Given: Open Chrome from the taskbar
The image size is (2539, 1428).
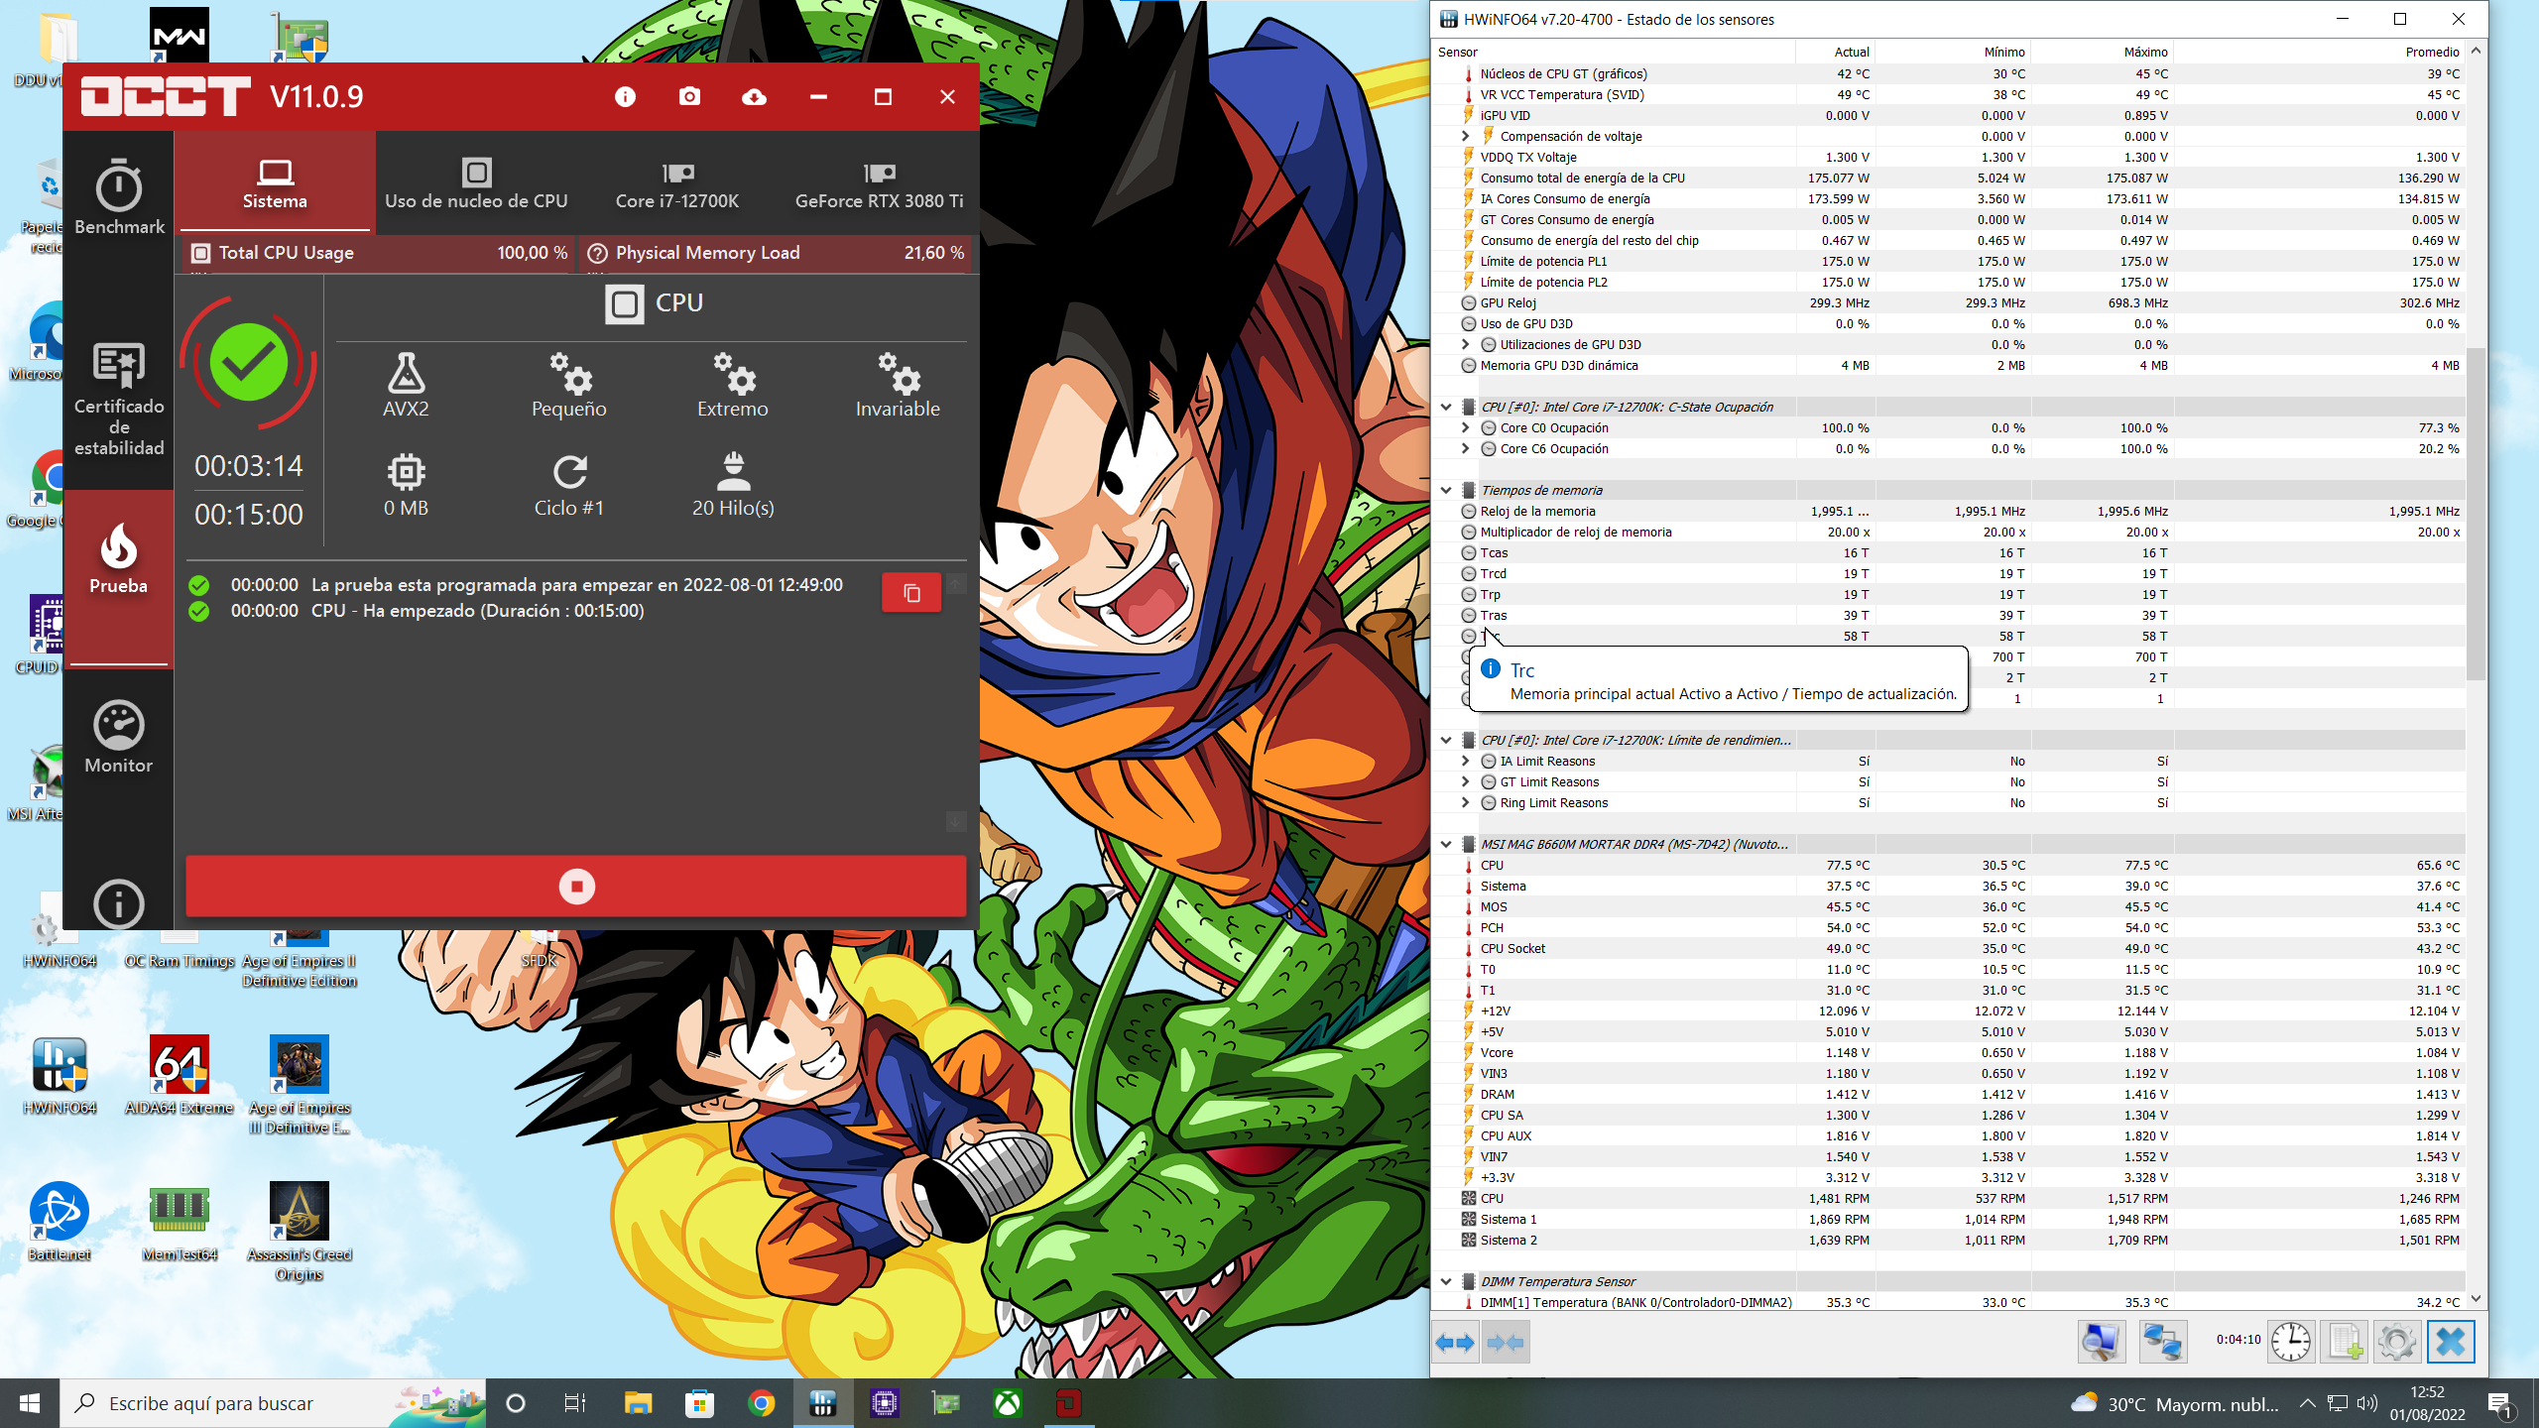Looking at the screenshot, I should click(761, 1403).
